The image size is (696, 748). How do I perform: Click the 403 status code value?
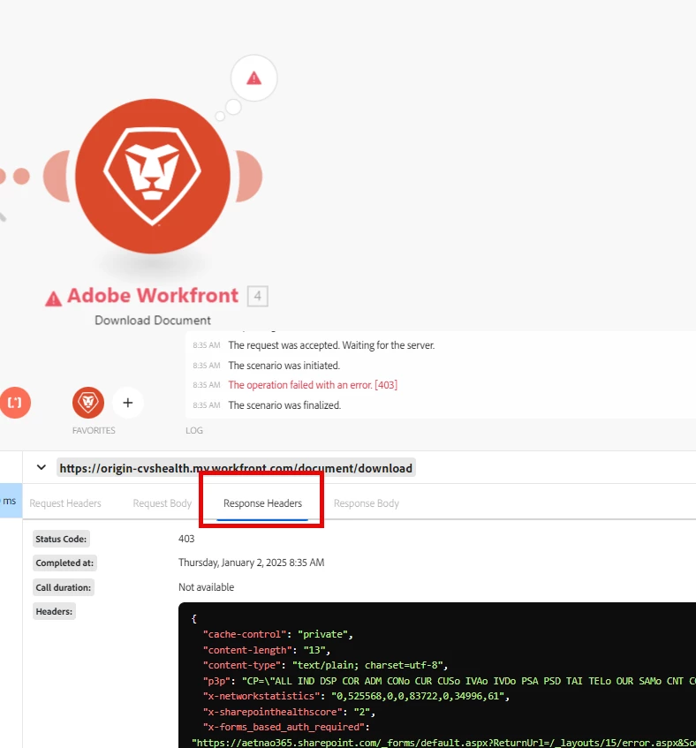point(186,539)
